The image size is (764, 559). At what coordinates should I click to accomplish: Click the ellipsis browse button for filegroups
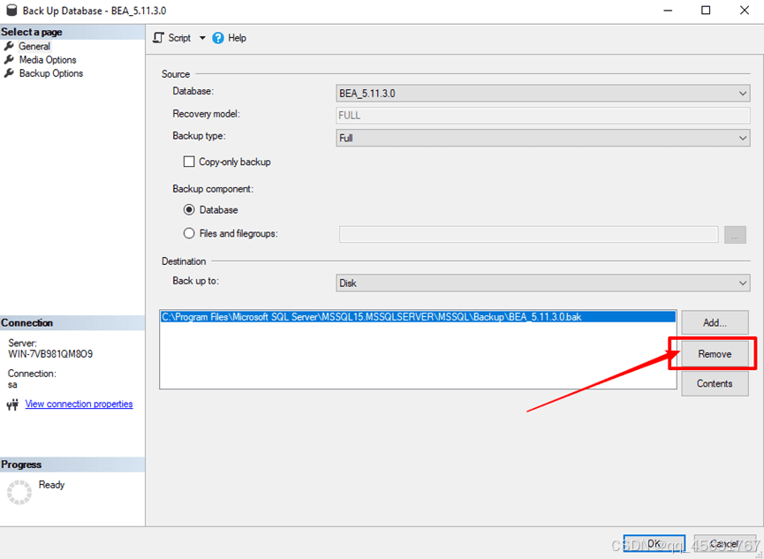[735, 234]
